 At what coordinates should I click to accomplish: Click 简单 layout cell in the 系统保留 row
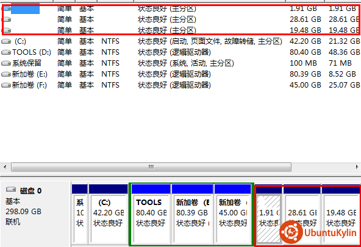pyautogui.click(x=65, y=63)
